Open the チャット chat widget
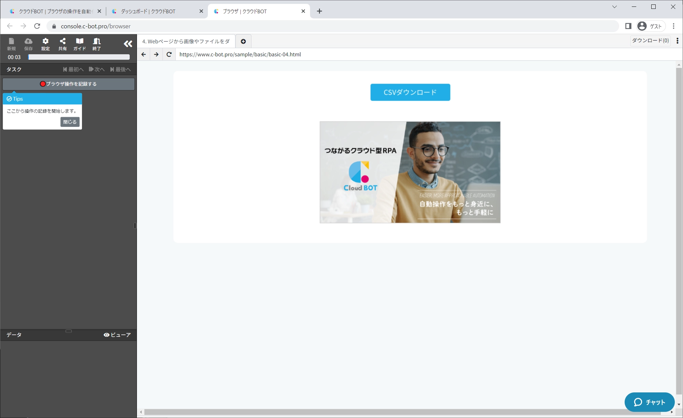The height and width of the screenshot is (418, 683). [x=649, y=402]
